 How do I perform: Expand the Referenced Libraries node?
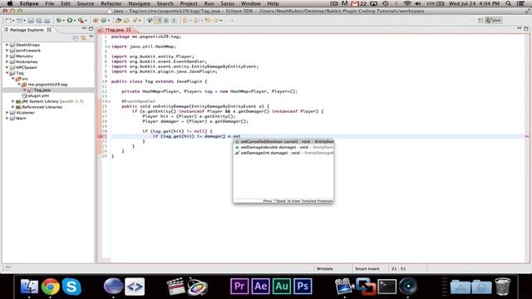tap(13, 107)
